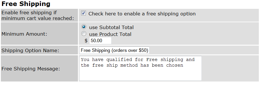
Task: Click the dollar sign beside the amount field
Action: pos(86,41)
